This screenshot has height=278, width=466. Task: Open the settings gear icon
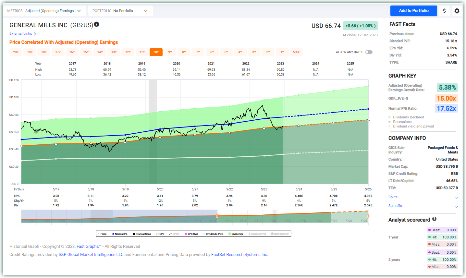457,11
